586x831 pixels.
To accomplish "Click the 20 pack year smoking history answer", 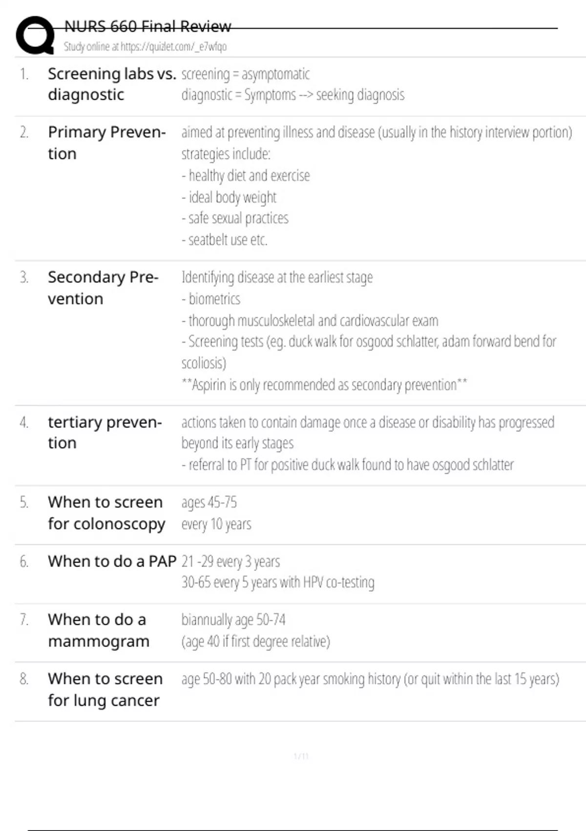I will click(370, 679).
